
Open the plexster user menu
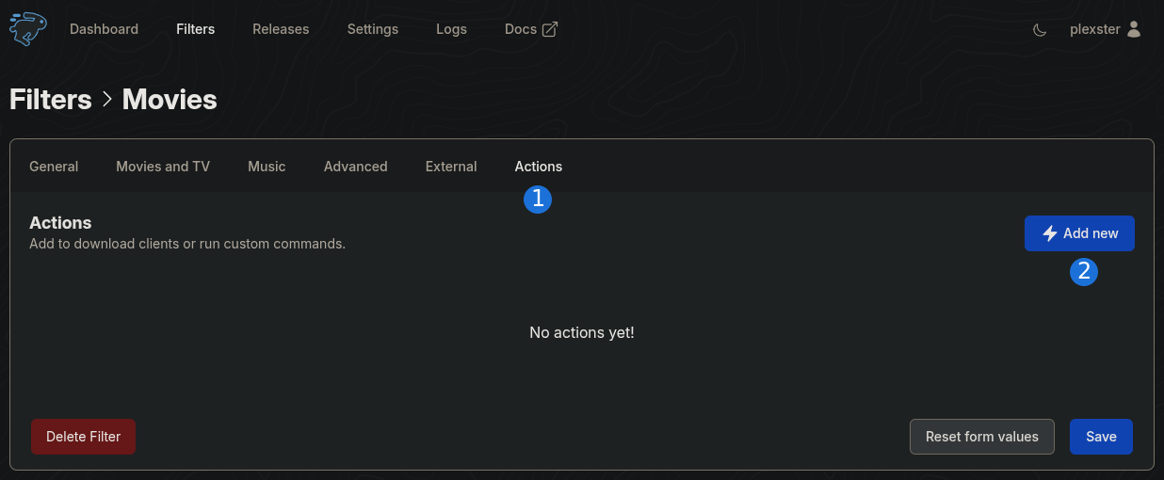1106,29
